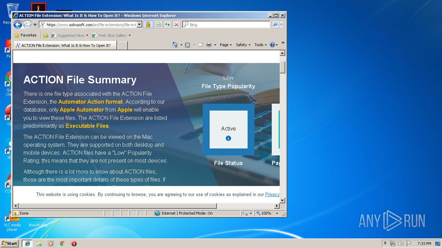Click the horizontal scrollbar left arrow

point(16,206)
